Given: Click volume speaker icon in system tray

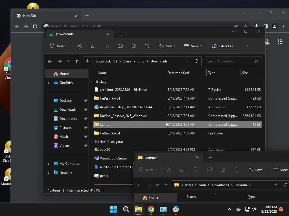Looking at the screenshot, I should tap(254, 209).
